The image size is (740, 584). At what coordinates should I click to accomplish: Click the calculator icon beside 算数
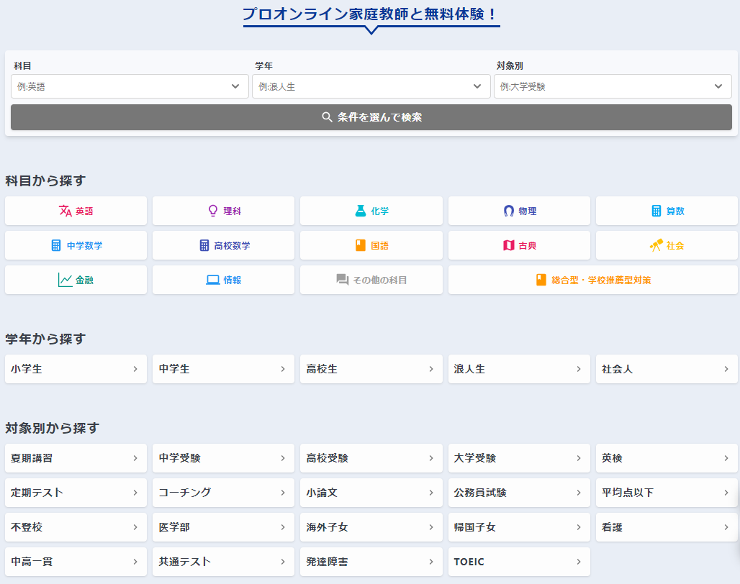click(x=656, y=211)
